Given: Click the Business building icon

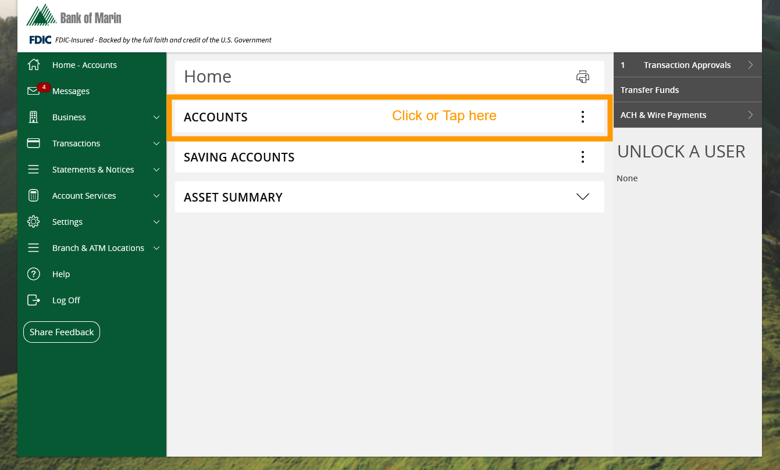Looking at the screenshot, I should (34, 117).
